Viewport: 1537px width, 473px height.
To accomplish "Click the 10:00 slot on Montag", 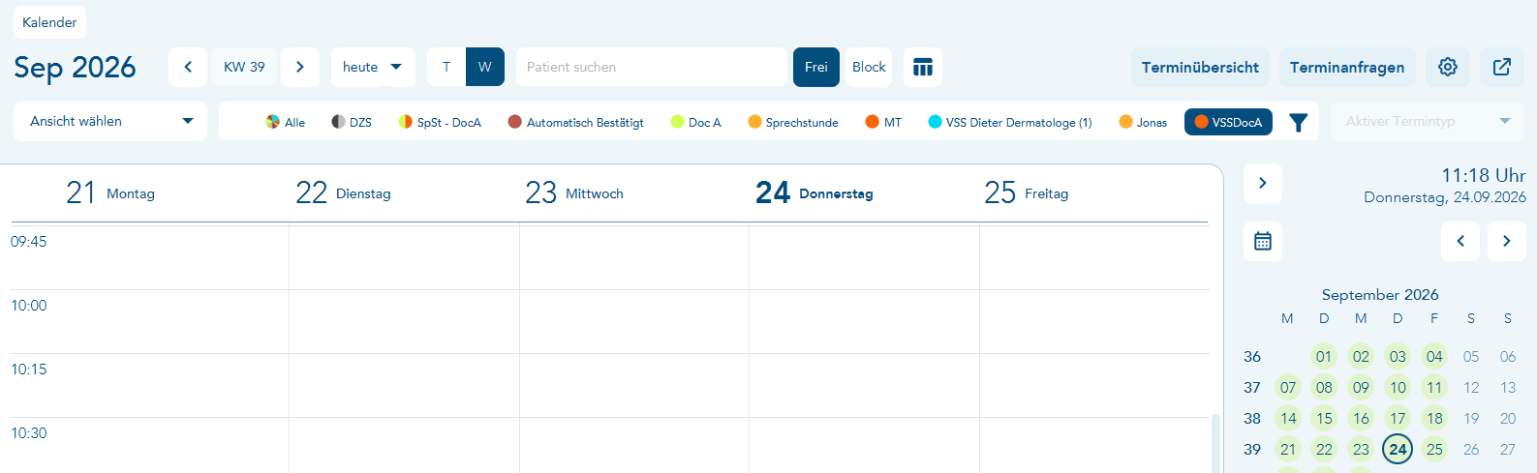I will pyautogui.click(x=174, y=321).
